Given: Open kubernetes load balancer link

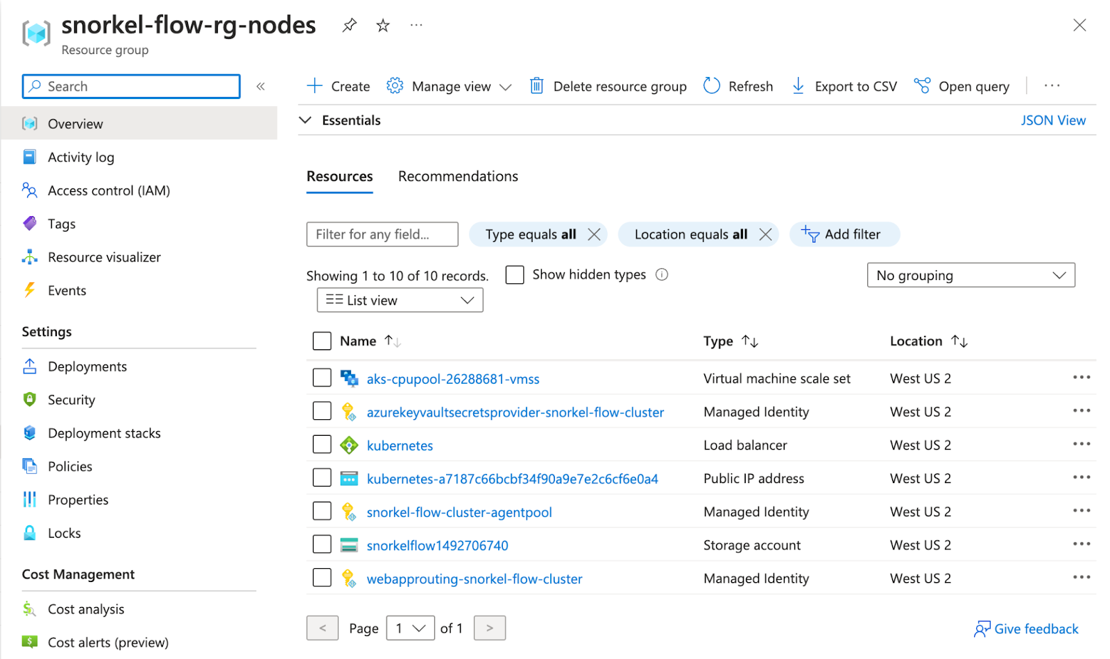Looking at the screenshot, I should [x=400, y=446].
